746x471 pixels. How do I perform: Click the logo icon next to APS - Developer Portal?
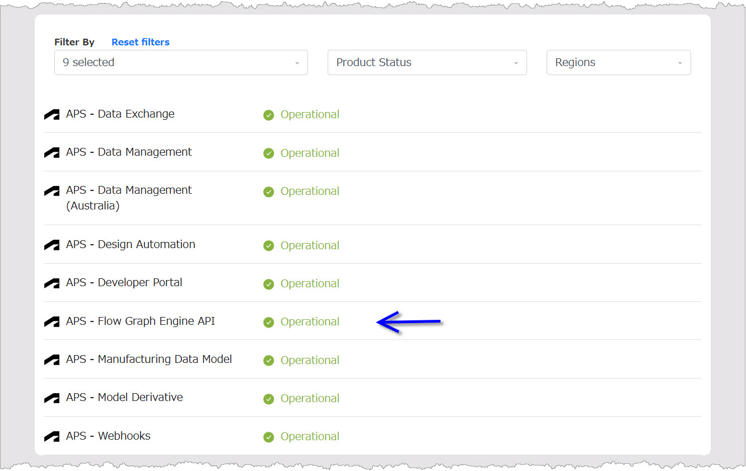coord(52,283)
